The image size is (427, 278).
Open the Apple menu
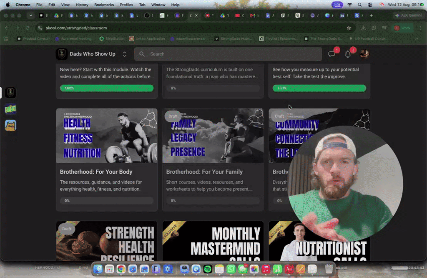click(8, 5)
